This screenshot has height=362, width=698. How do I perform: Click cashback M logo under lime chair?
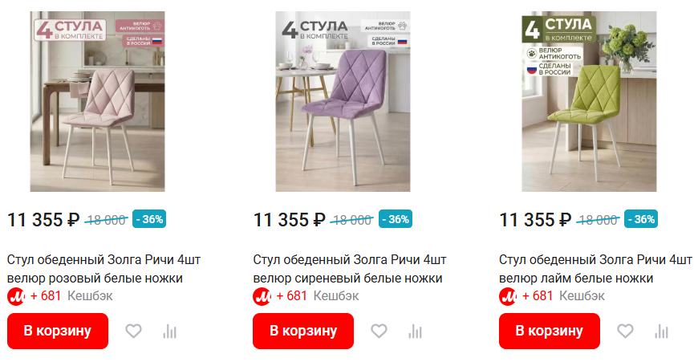point(508,296)
